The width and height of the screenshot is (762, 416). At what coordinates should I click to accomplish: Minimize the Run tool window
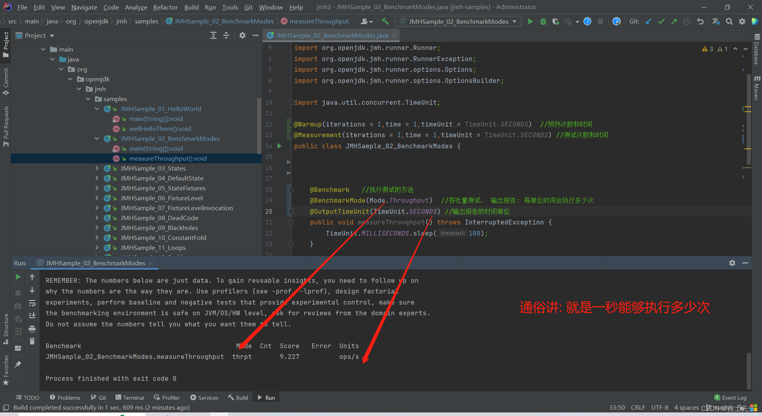745,263
